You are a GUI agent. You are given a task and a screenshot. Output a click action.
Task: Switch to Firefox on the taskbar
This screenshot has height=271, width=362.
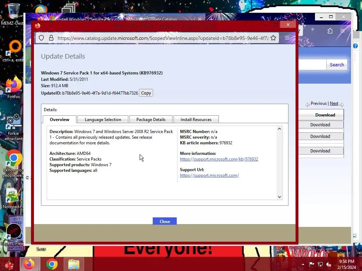(30, 264)
